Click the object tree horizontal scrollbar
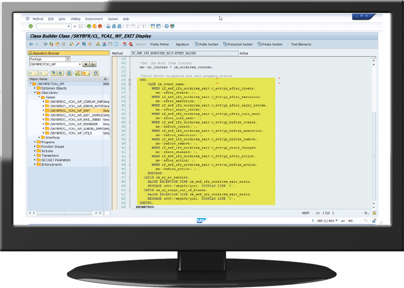Screen dimensions: 404x288 64,213
